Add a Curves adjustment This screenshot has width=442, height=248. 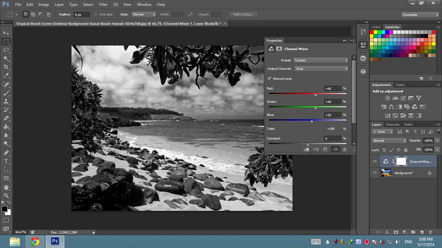(403, 98)
